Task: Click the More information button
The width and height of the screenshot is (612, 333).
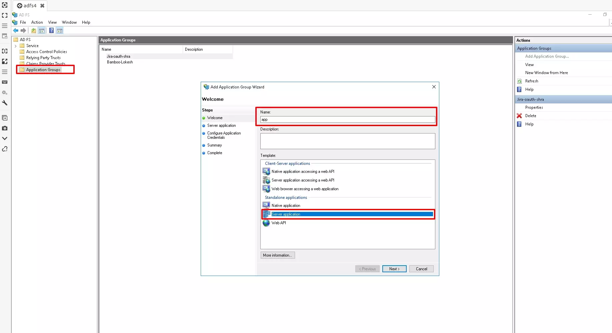Action: (277, 255)
